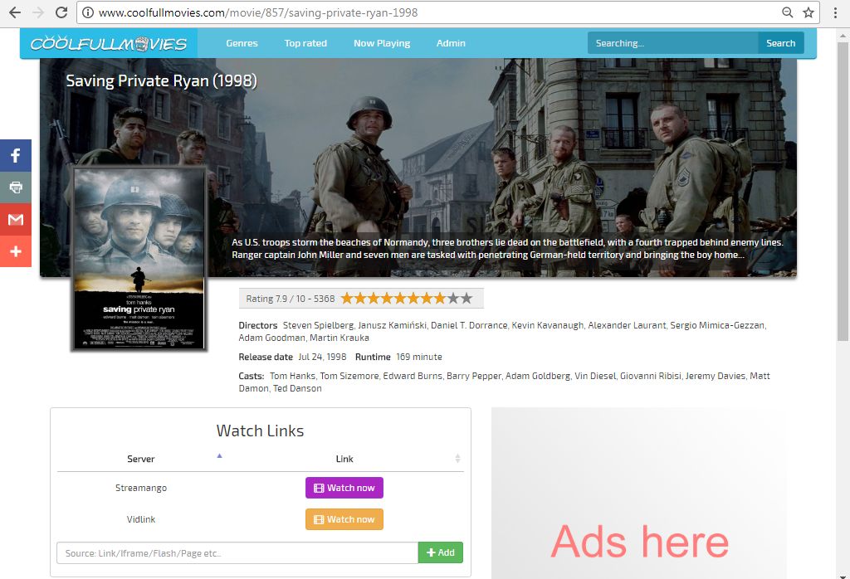
Task: Reload the page with the refresh icon
Action: click(x=61, y=12)
